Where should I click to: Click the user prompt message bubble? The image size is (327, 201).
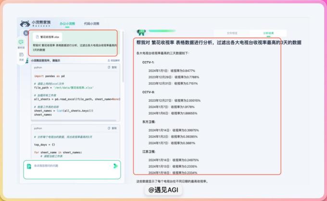click(73, 43)
